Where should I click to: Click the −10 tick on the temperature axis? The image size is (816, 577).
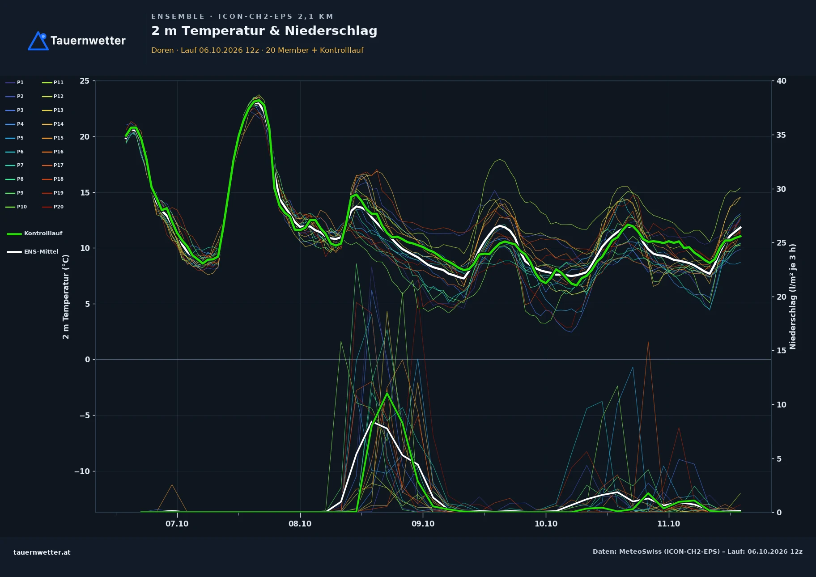point(82,471)
